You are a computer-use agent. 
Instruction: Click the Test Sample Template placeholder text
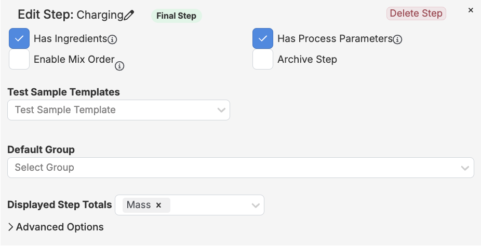pyautogui.click(x=65, y=110)
